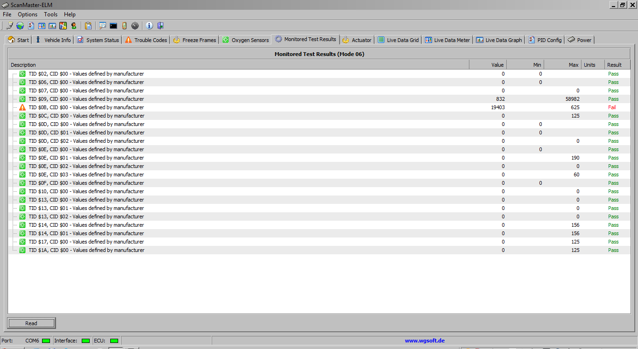Click the magnifier search window toolbar icon
Viewport: 638px width, 349px height.
point(102,26)
